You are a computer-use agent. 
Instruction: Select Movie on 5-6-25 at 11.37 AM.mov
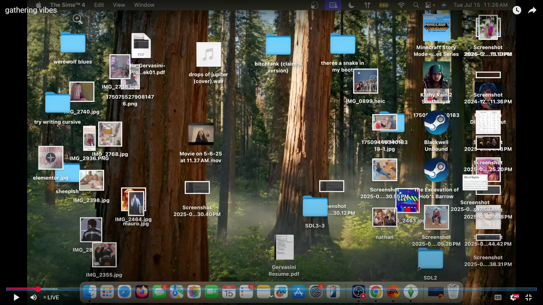tap(201, 134)
